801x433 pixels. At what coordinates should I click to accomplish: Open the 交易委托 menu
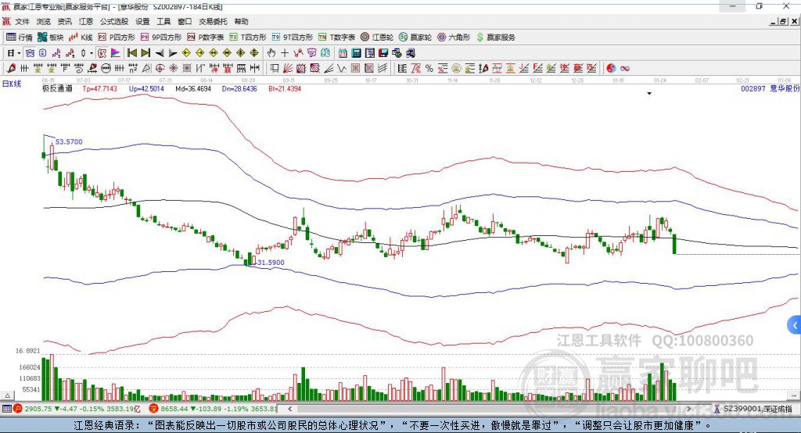[213, 21]
